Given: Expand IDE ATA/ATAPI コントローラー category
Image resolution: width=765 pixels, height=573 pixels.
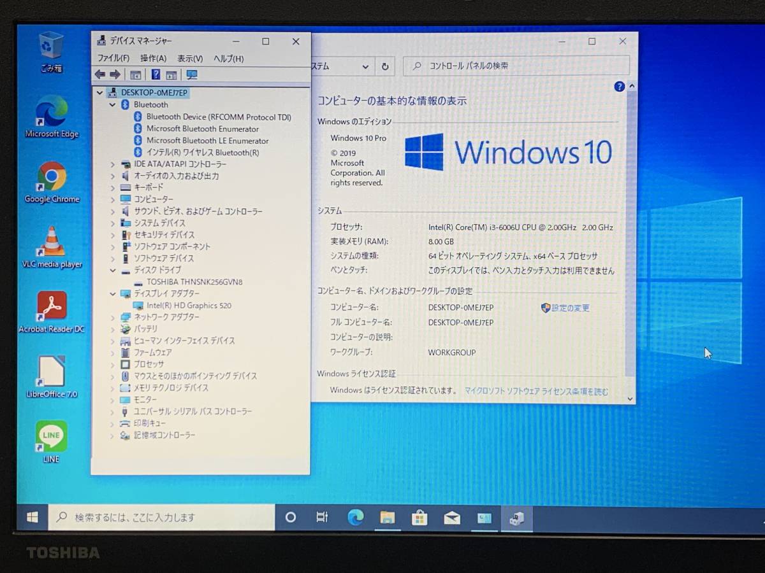Looking at the screenshot, I should coord(113,164).
